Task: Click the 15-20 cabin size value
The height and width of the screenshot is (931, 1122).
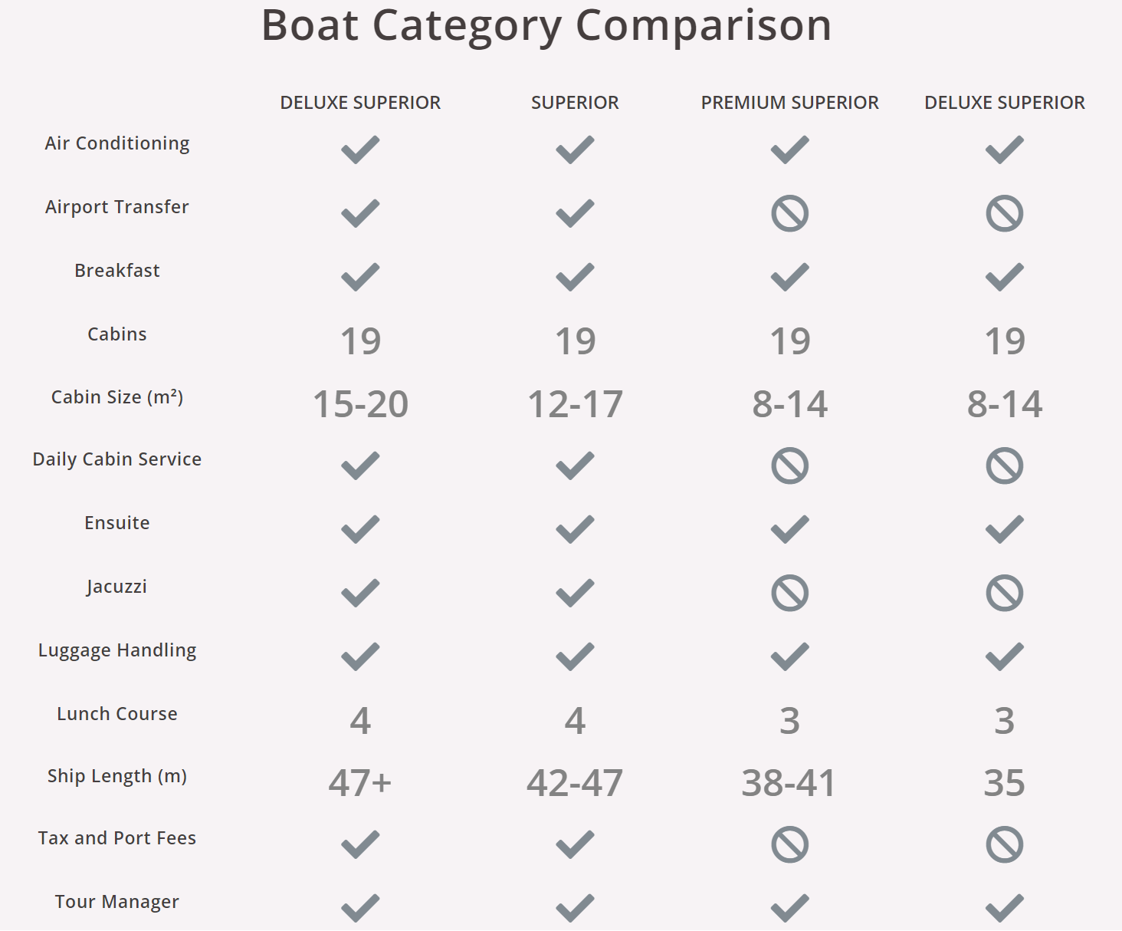Action: pyautogui.click(x=360, y=404)
